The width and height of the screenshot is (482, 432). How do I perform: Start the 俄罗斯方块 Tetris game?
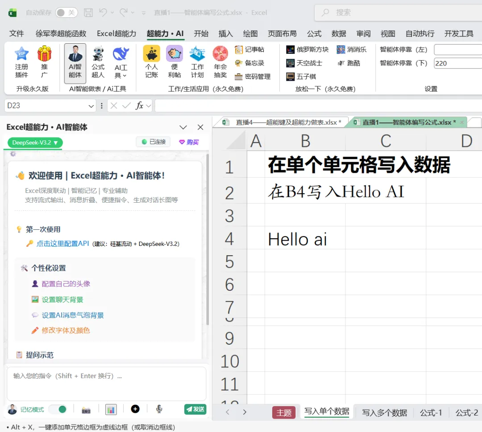(307, 49)
